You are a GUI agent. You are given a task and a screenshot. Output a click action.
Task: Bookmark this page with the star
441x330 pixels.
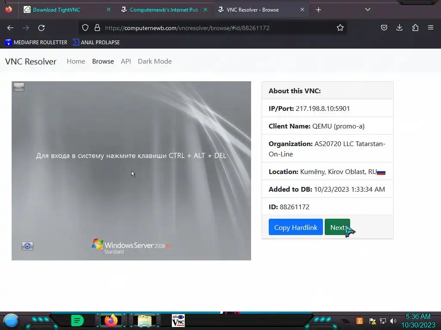340,28
